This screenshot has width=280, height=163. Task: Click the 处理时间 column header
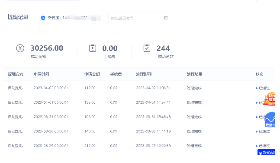pyautogui.click(x=144, y=74)
